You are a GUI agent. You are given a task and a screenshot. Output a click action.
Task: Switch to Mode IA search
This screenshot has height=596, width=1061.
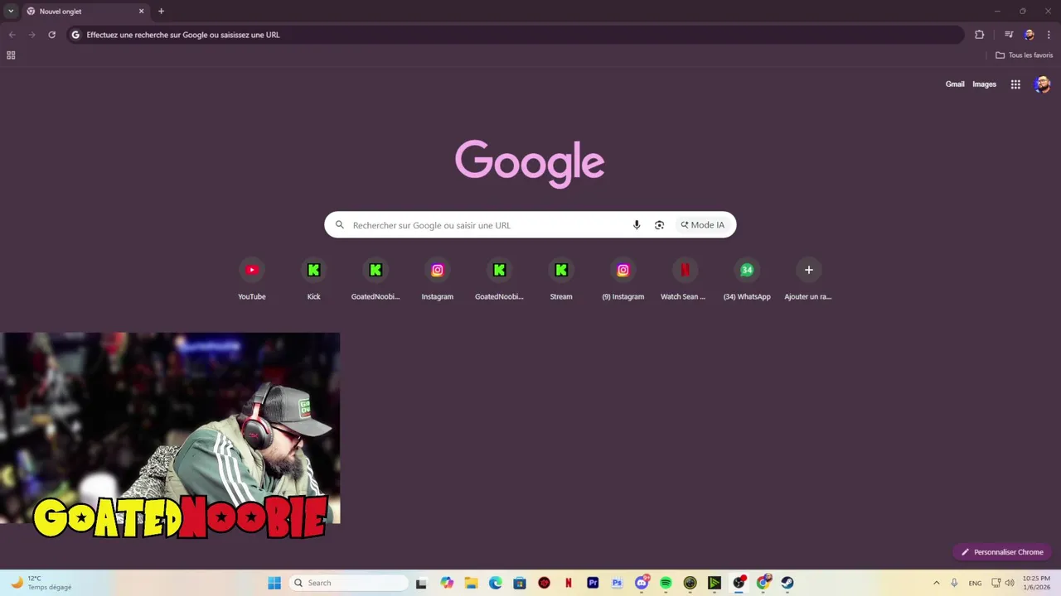click(703, 225)
